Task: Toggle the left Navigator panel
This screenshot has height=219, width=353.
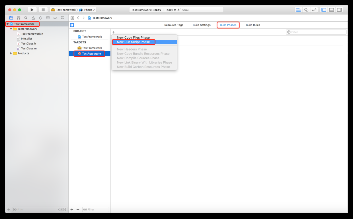Action: pyautogui.click(x=324, y=10)
